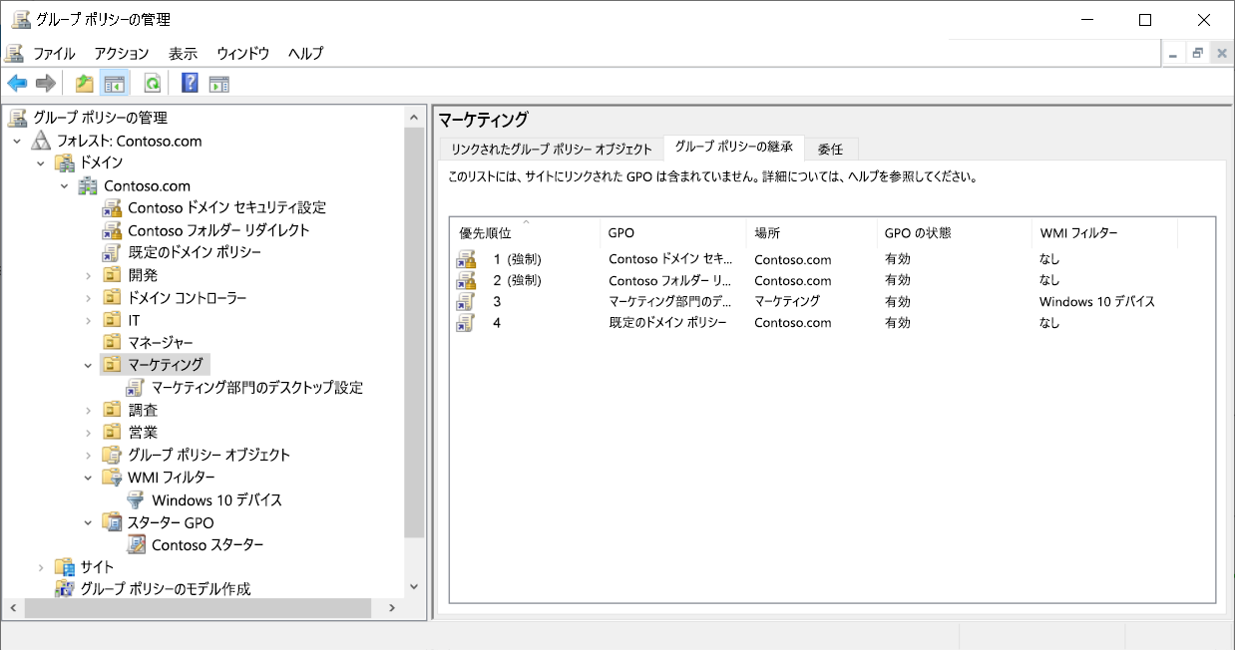The image size is (1235, 650).
Task: Expand the 営業 OU node
Action: click(x=89, y=432)
